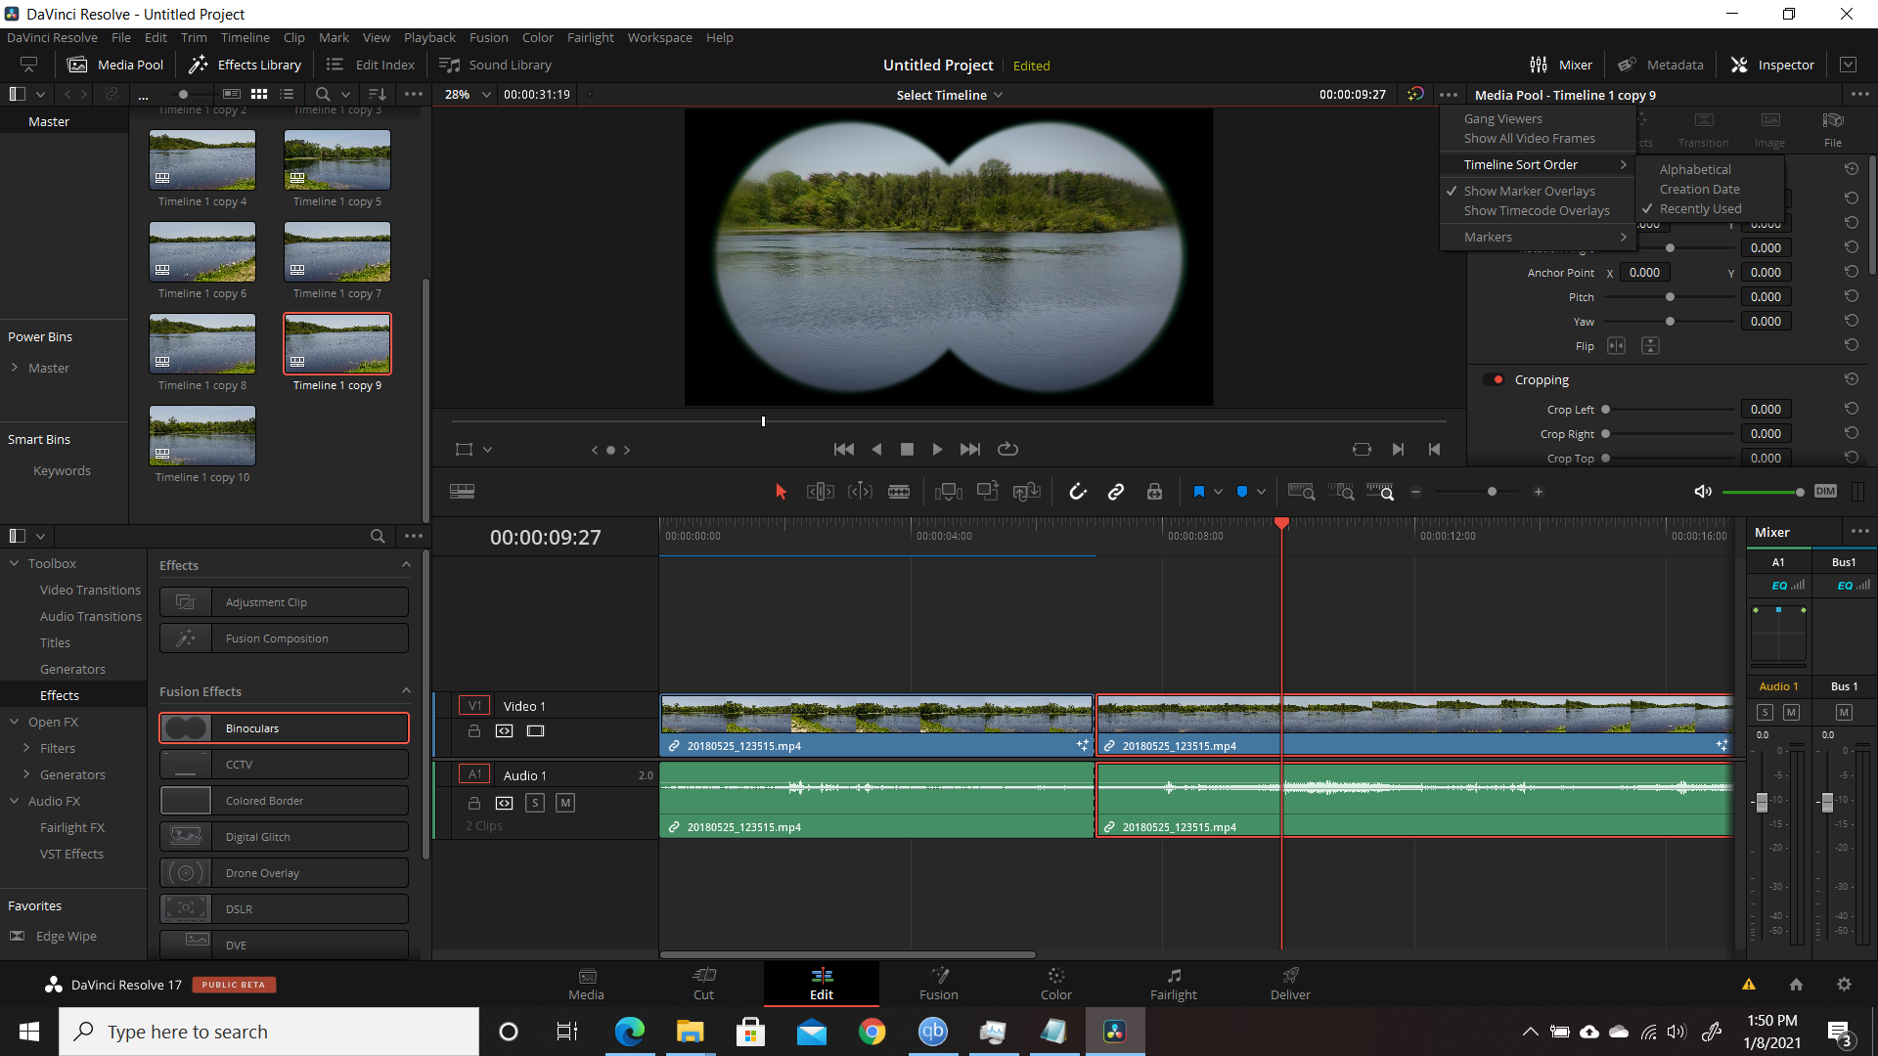The height and width of the screenshot is (1056, 1878).
Task: Choose Alphabetical sort order
Action: (x=1695, y=170)
